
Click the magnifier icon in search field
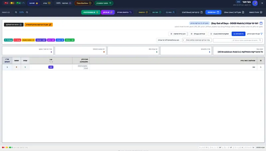[x=260, y=40]
